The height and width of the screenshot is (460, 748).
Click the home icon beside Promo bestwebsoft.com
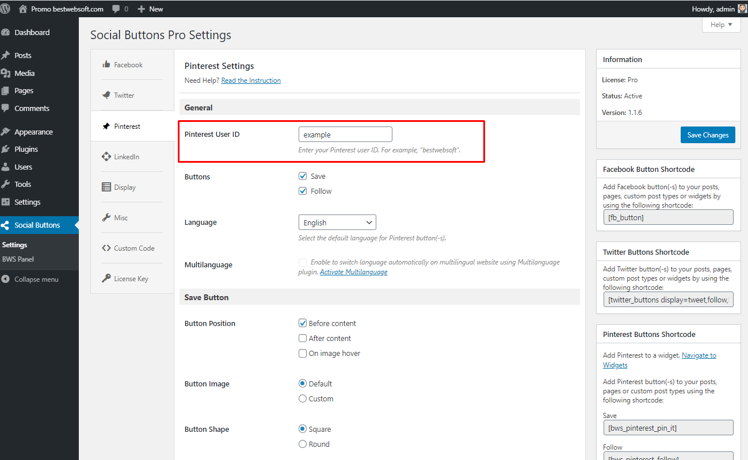pyautogui.click(x=23, y=9)
